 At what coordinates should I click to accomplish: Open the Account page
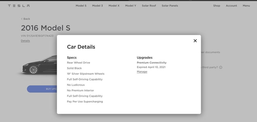(231, 6)
